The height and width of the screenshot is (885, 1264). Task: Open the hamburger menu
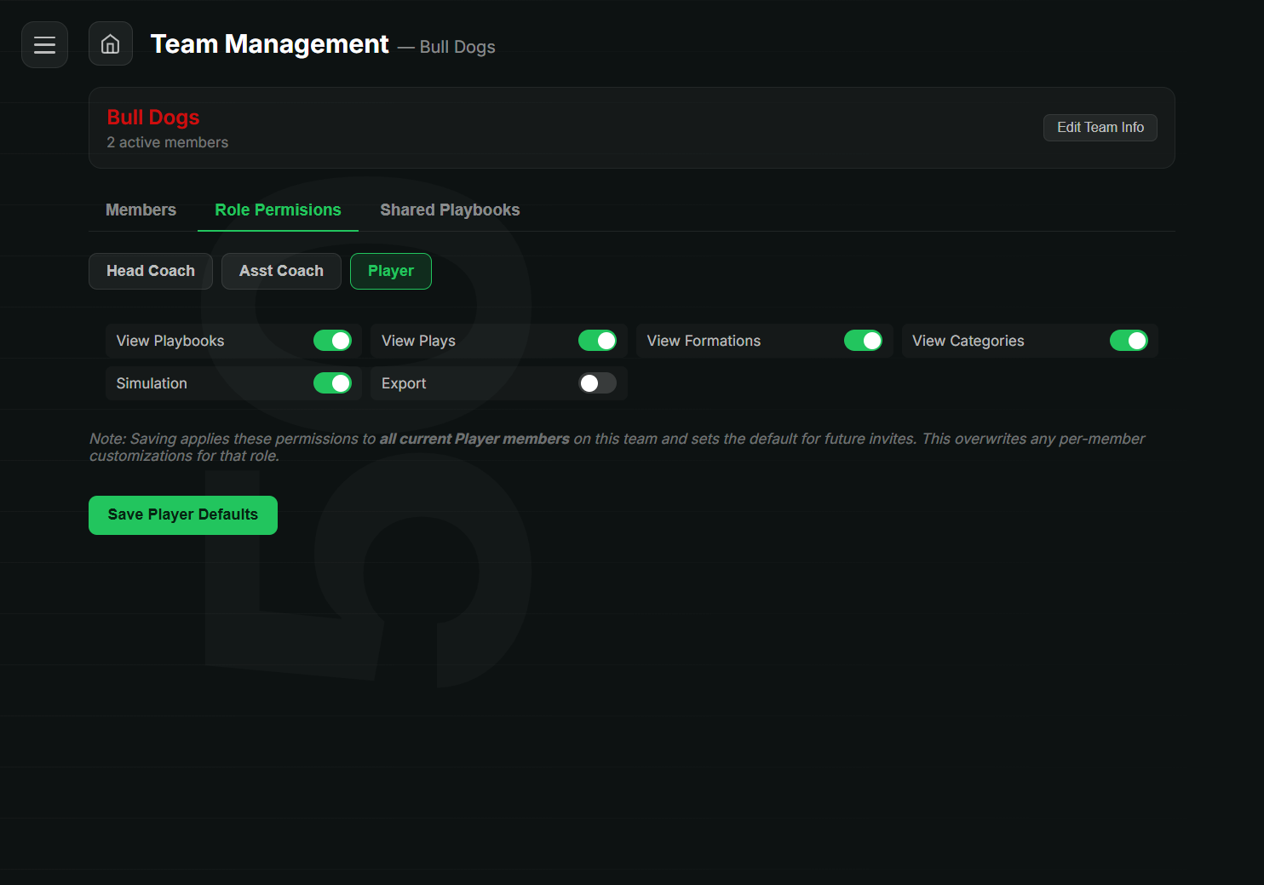[44, 44]
